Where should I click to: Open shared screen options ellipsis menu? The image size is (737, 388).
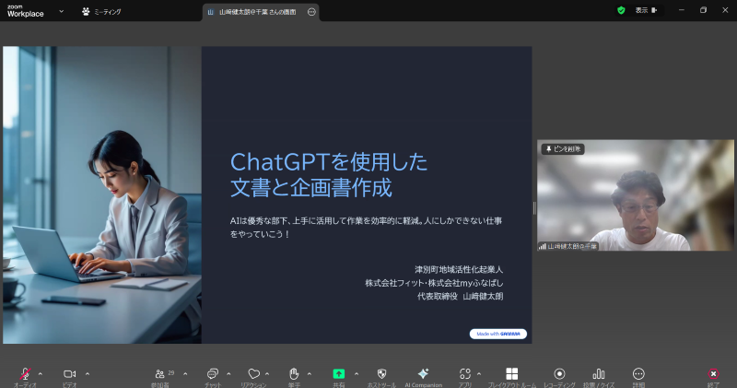coord(311,12)
